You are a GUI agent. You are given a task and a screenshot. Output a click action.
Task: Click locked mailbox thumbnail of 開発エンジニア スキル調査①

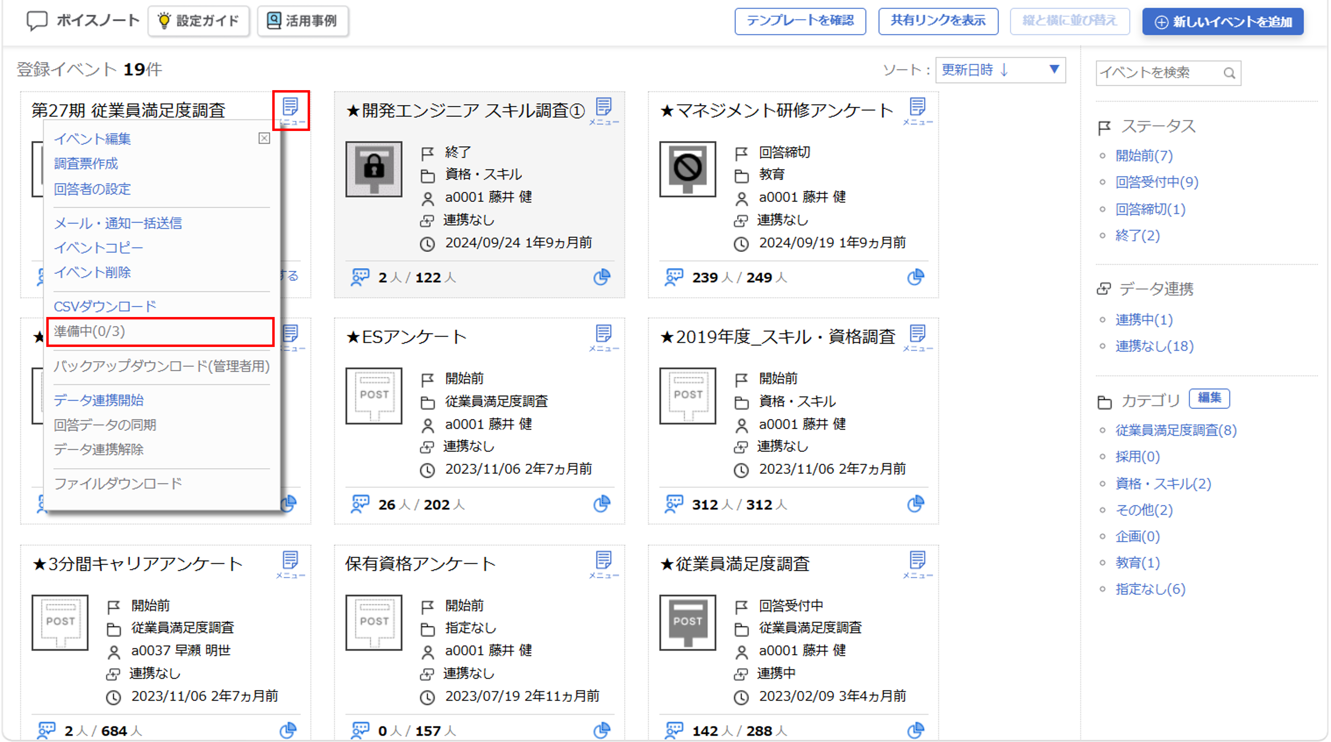pos(374,169)
